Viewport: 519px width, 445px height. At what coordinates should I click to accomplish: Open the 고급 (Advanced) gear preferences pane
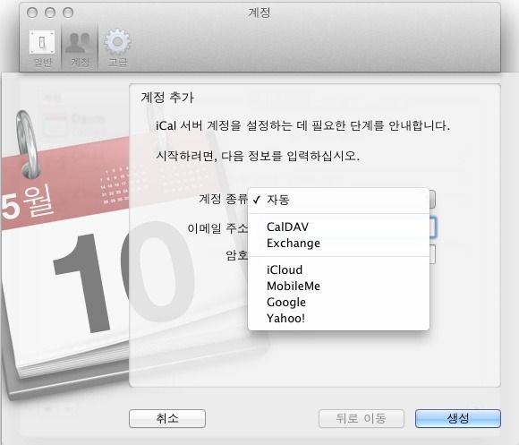(117, 48)
